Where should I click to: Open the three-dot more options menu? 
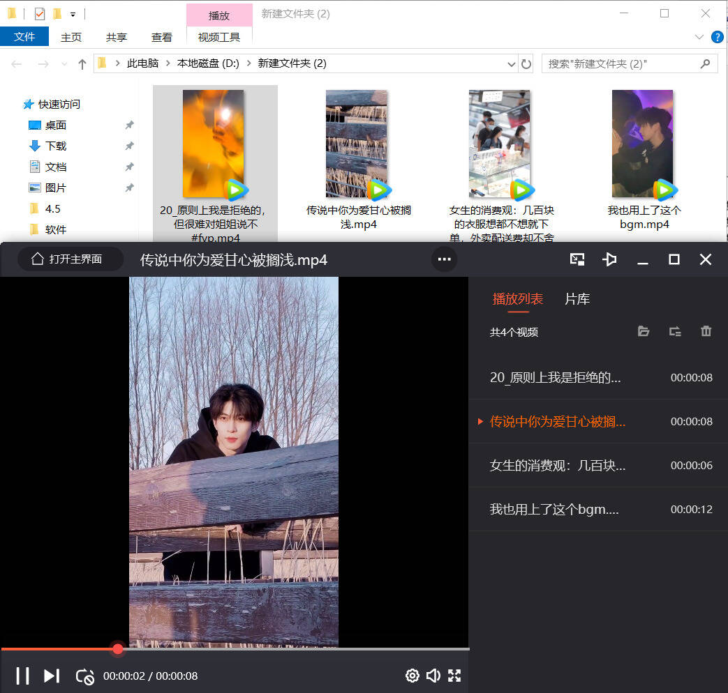coord(444,259)
